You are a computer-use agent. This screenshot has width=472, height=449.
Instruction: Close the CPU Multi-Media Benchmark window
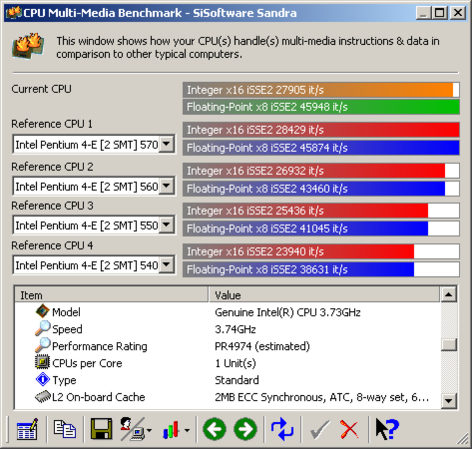click(458, 13)
